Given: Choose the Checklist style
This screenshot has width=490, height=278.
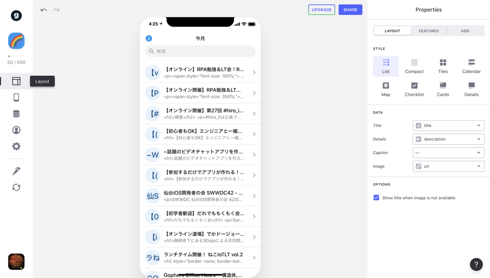Looking at the screenshot, I should point(414,90).
